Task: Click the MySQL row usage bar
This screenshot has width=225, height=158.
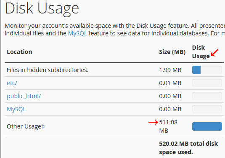Action: (207, 109)
